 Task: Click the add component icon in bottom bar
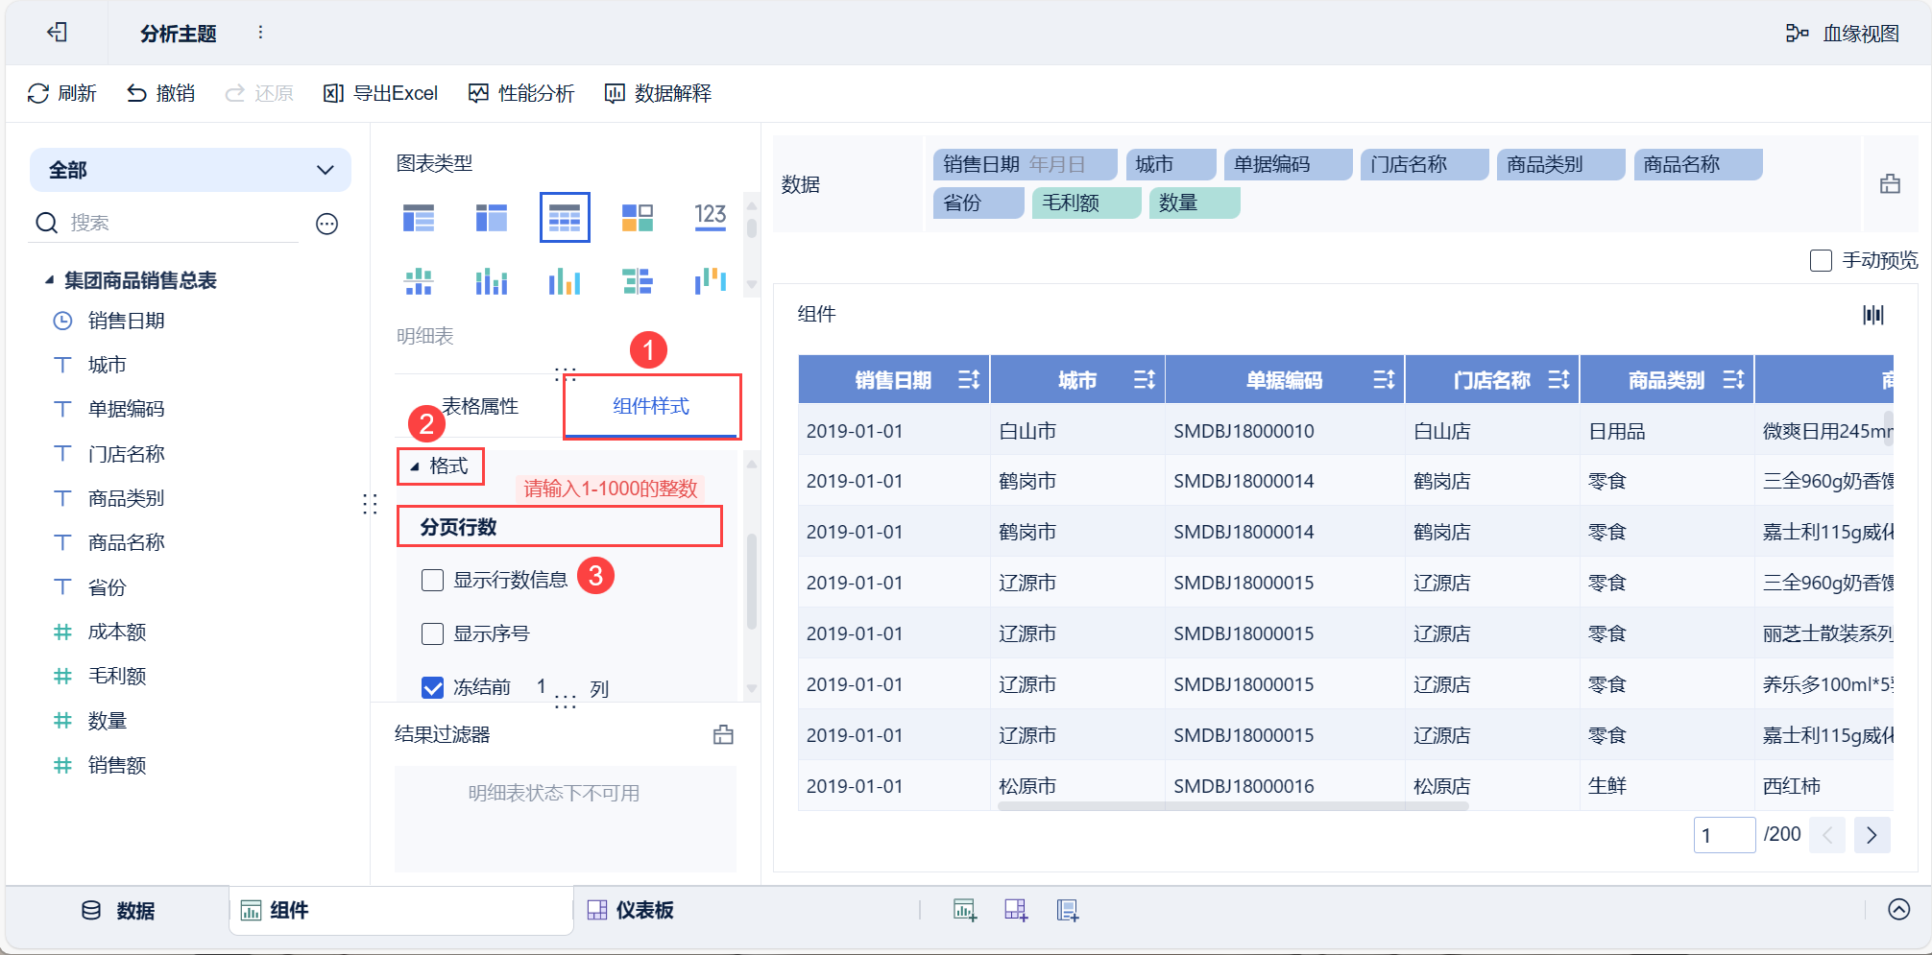[x=965, y=910]
